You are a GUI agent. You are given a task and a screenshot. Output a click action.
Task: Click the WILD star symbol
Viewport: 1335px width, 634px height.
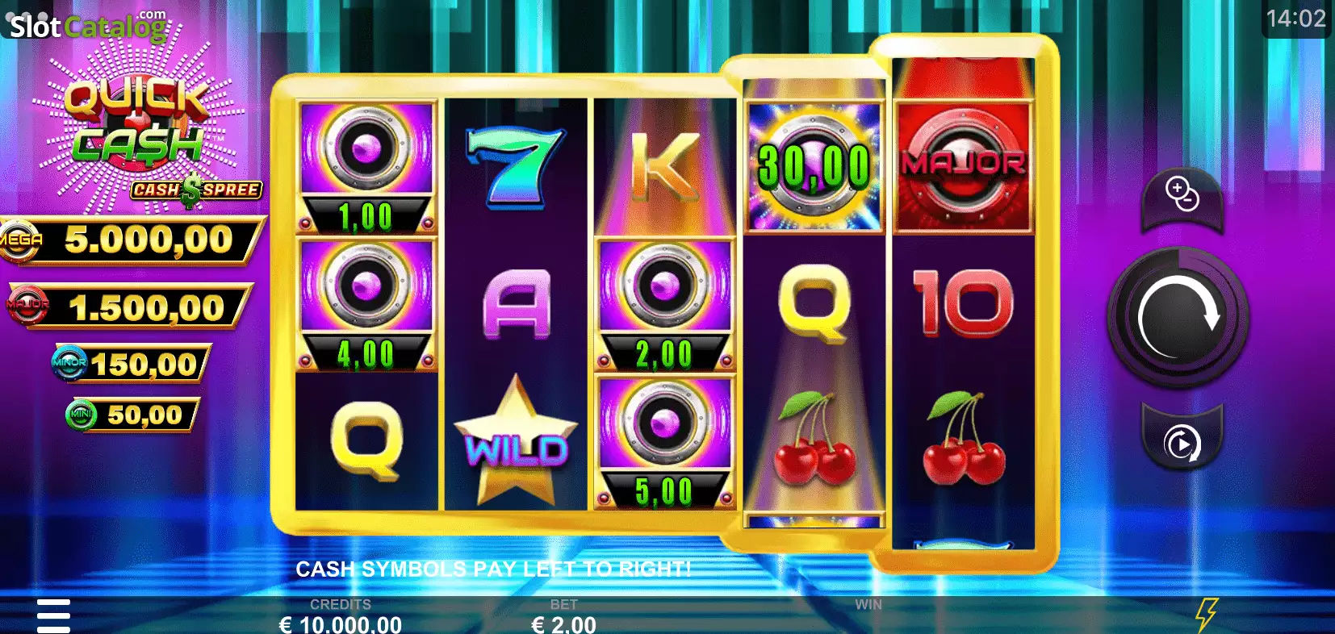(516, 441)
